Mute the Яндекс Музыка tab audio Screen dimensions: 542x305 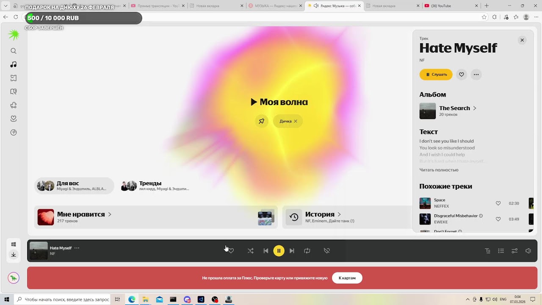pyautogui.click(x=316, y=6)
